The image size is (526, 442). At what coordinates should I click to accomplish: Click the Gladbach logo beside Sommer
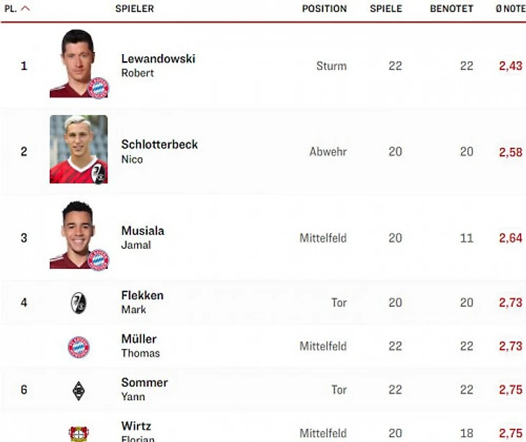click(x=79, y=390)
